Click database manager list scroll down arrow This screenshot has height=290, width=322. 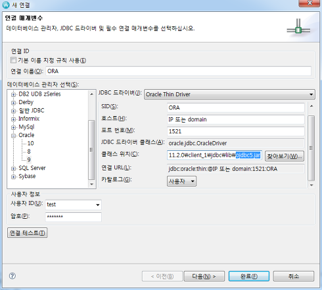(x=92, y=184)
